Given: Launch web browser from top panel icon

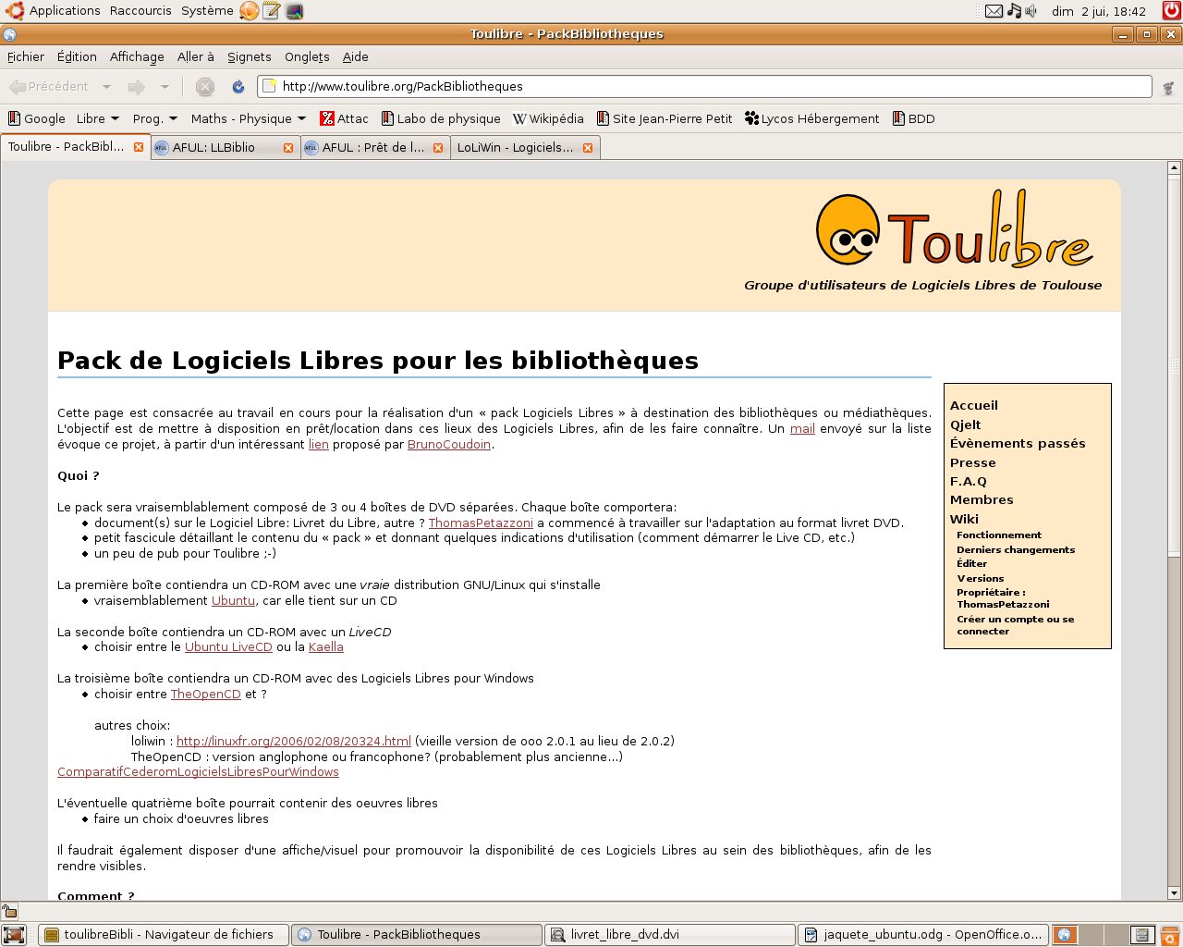Looking at the screenshot, I should 250,11.
